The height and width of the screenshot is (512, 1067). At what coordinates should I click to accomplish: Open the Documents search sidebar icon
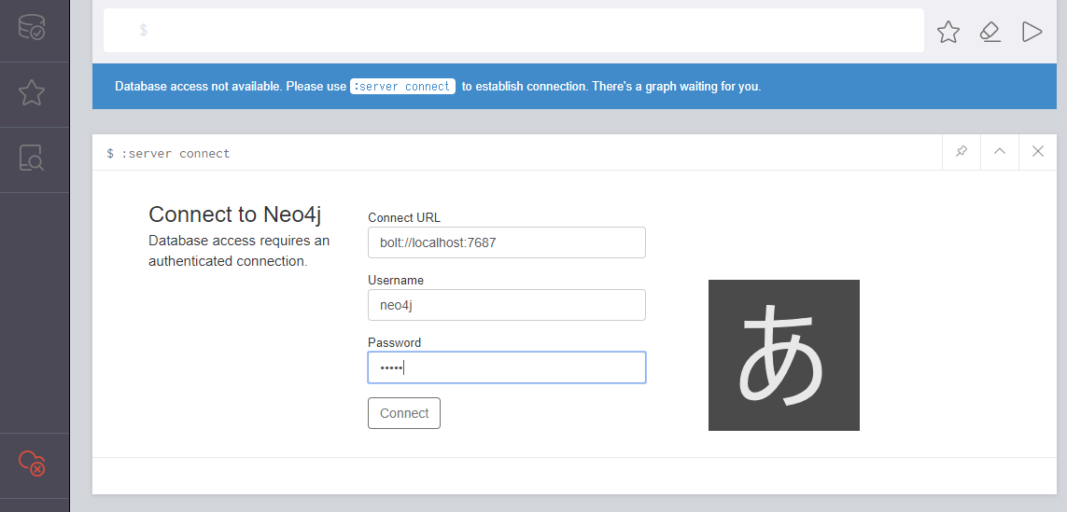pyautogui.click(x=32, y=158)
